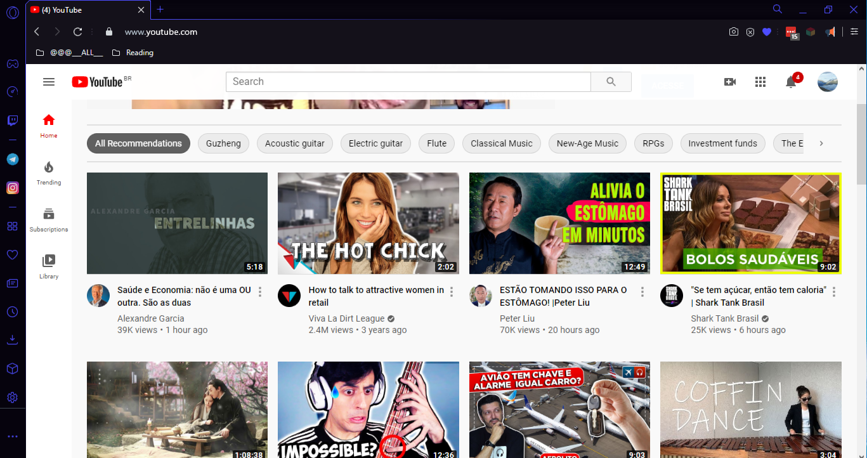Image resolution: width=867 pixels, height=458 pixels.
Task: Open 'Saúde e Economia' video title
Action: point(184,296)
